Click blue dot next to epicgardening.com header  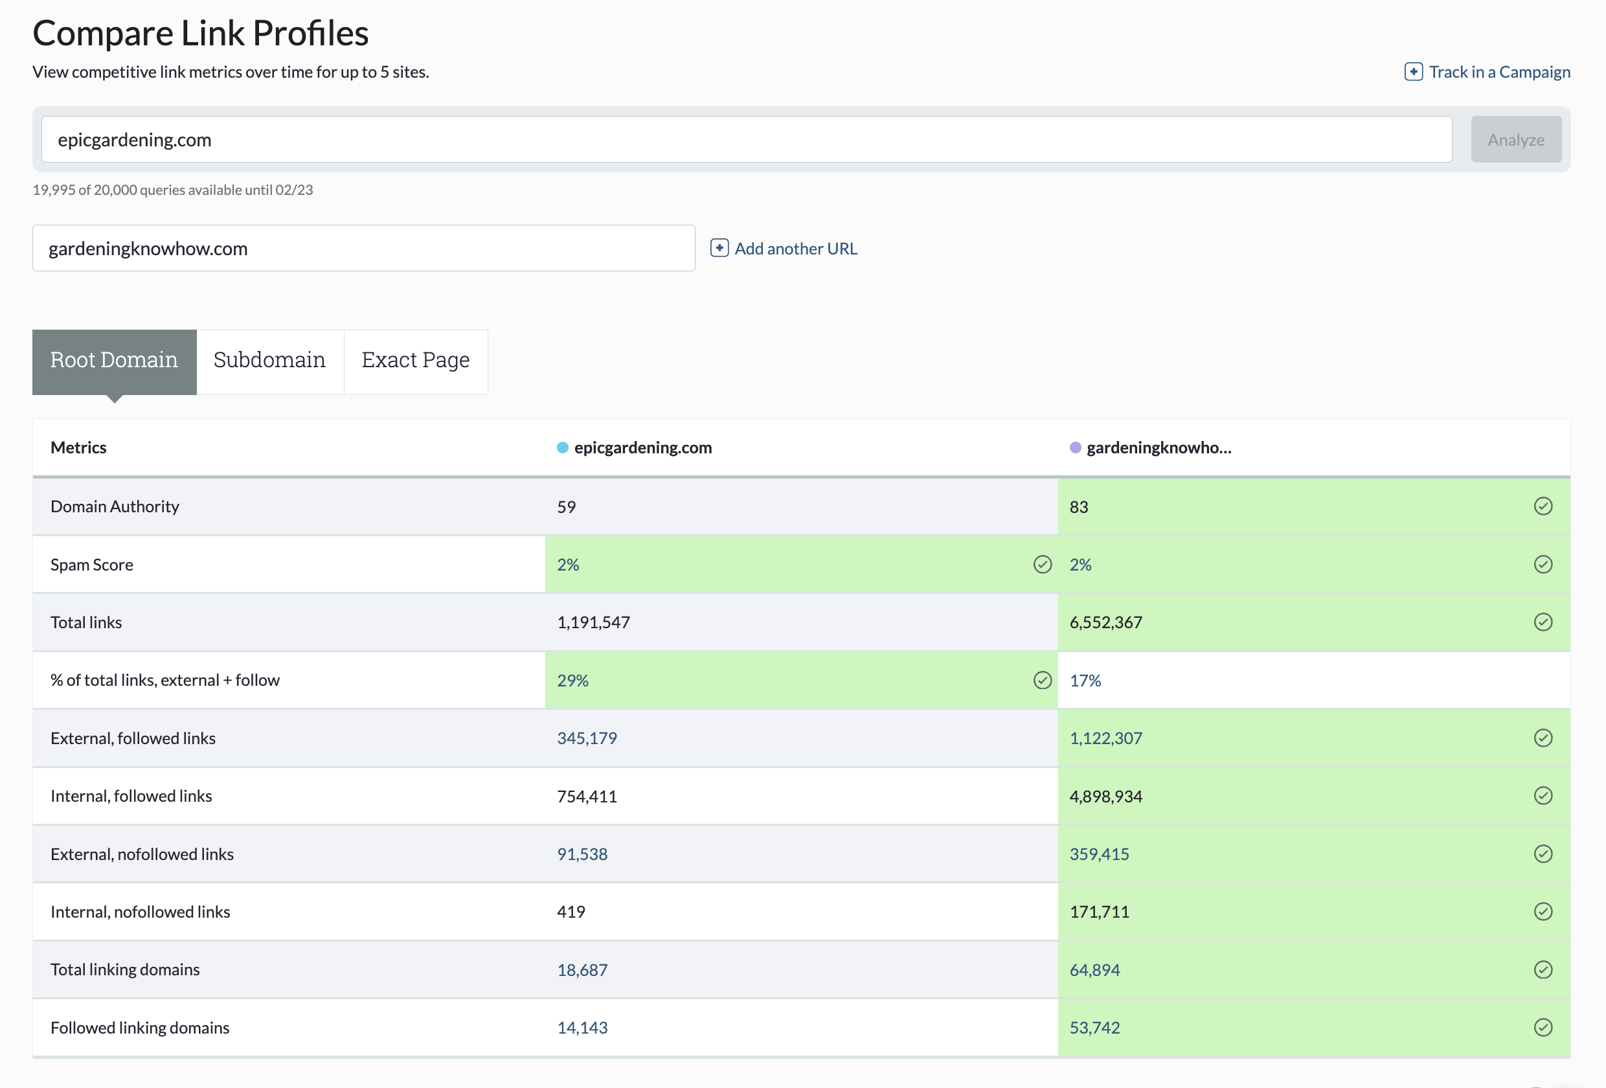point(563,448)
